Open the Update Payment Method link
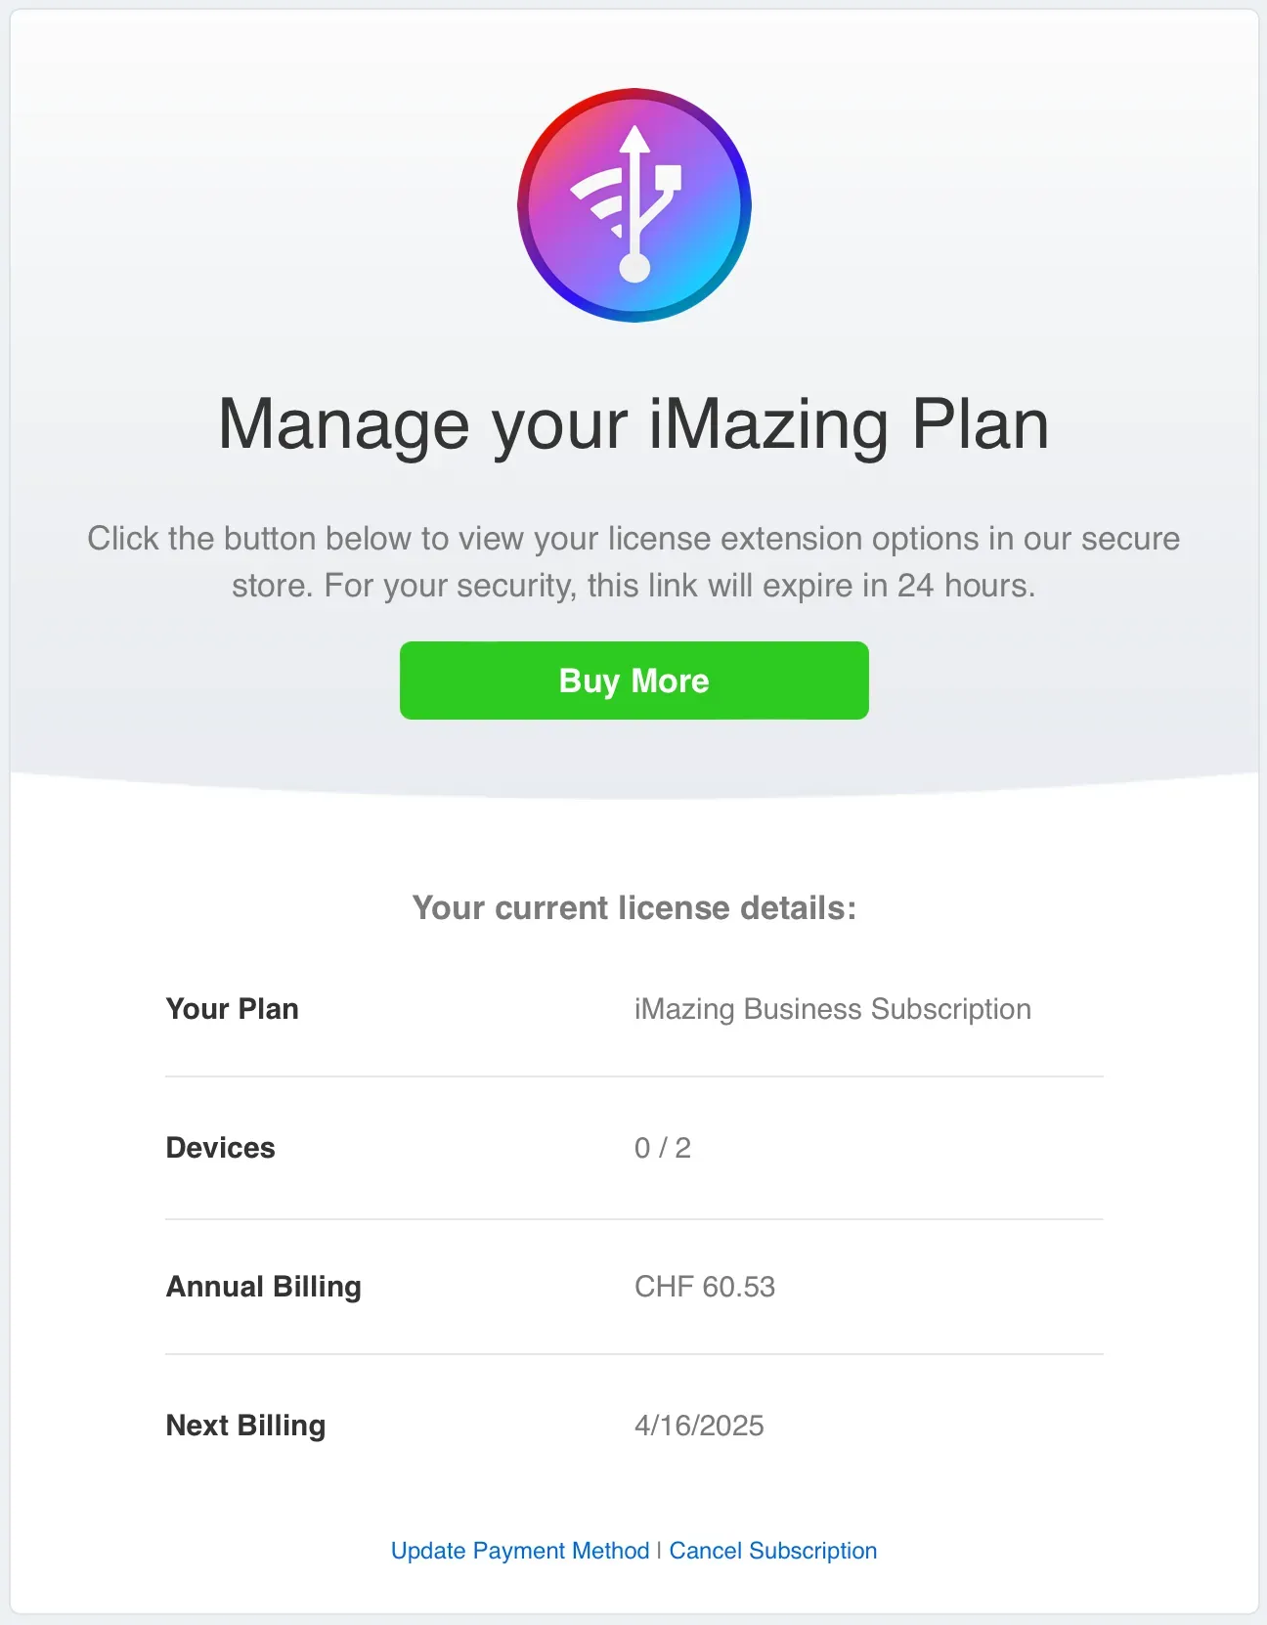The width and height of the screenshot is (1267, 1625). pos(521,1551)
